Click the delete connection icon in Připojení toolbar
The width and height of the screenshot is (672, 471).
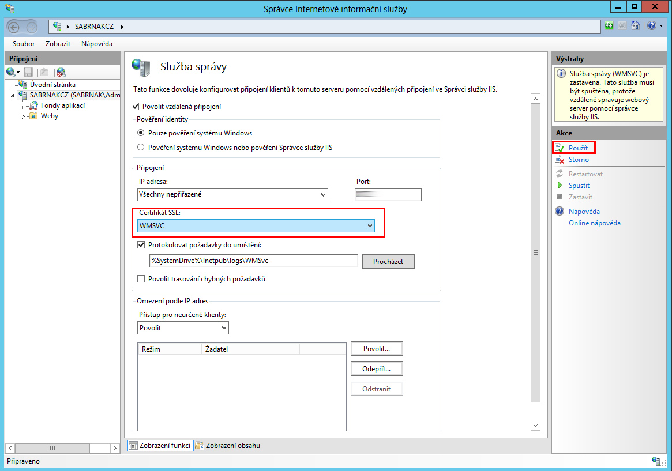point(61,72)
